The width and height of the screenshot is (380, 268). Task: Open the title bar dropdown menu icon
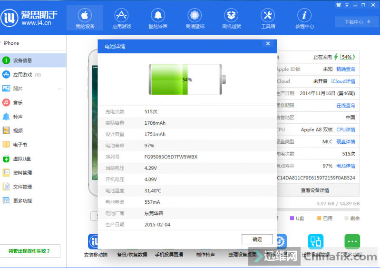tap(347, 5)
